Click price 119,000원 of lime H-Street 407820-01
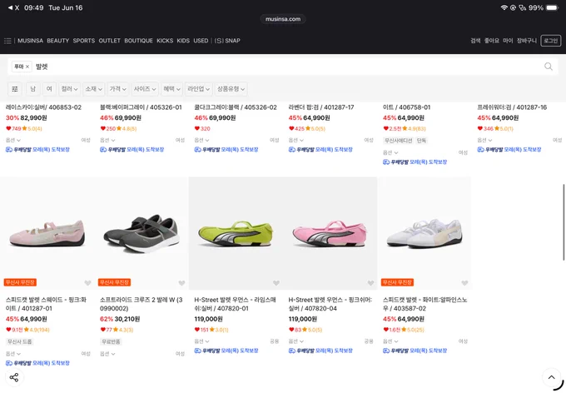Viewport: 566px width, 393px height. tap(208, 319)
